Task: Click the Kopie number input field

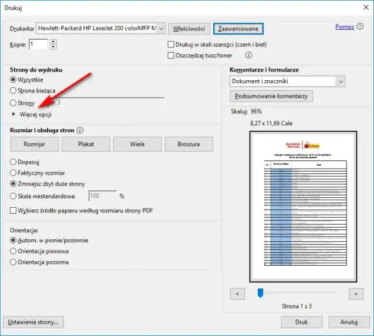Action: pos(38,44)
